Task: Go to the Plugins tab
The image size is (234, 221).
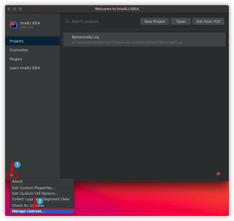Action: (x=32, y=59)
